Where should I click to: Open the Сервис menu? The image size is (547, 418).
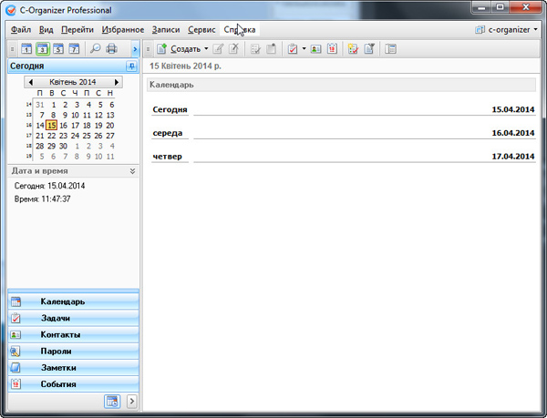click(201, 30)
